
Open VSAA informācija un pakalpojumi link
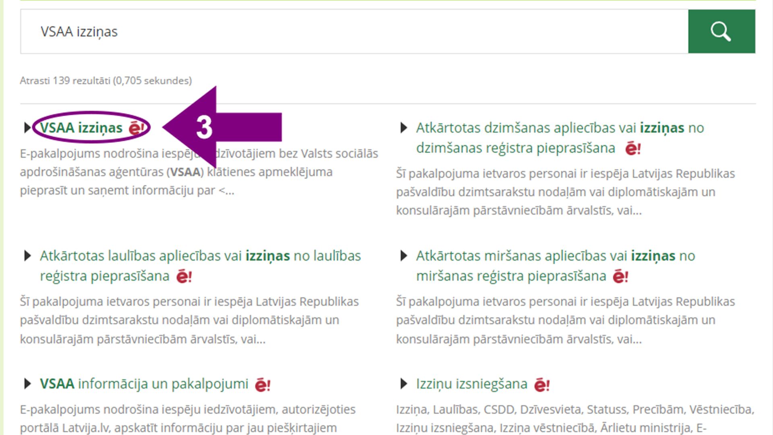(x=144, y=384)
